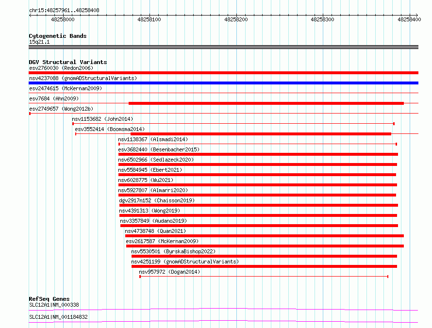This screenshot has width=432, height=328.
Task: Select the SLC12A1 NM_000338 magenta transcript line
Action: tap(223, 309)
